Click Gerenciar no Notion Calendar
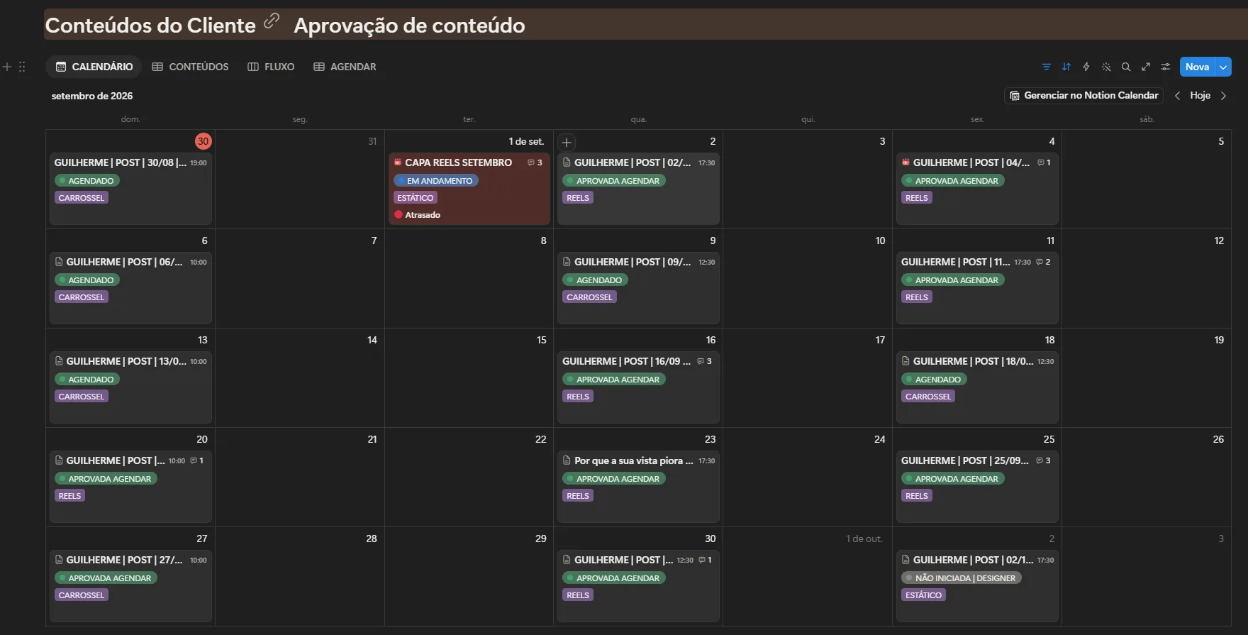The height and width of the screenshot is (635, 1248). point(1083,96)
